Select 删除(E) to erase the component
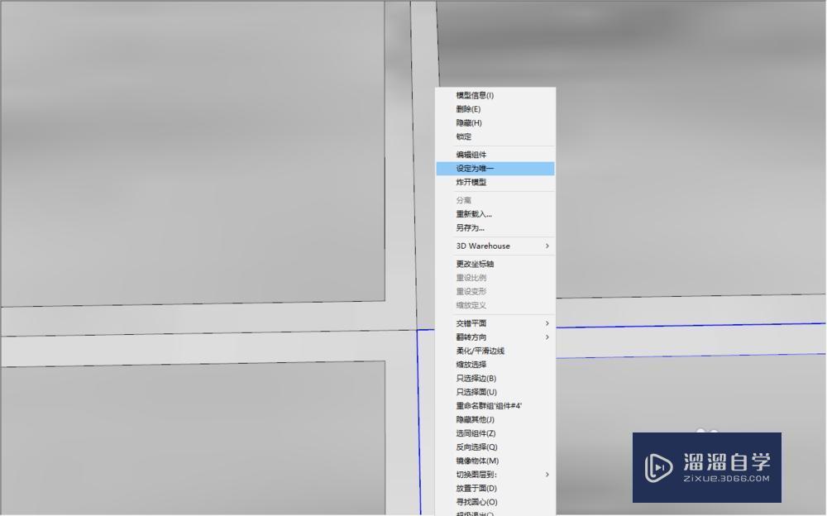827x516 pixels. 466,109
